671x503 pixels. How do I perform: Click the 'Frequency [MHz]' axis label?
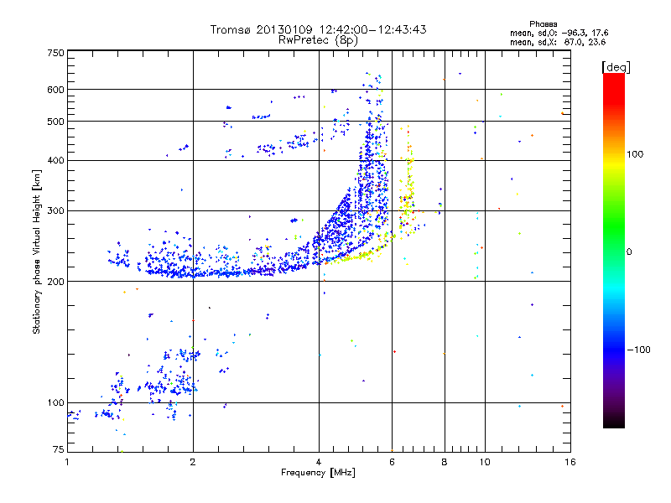[x=318, y=473]
